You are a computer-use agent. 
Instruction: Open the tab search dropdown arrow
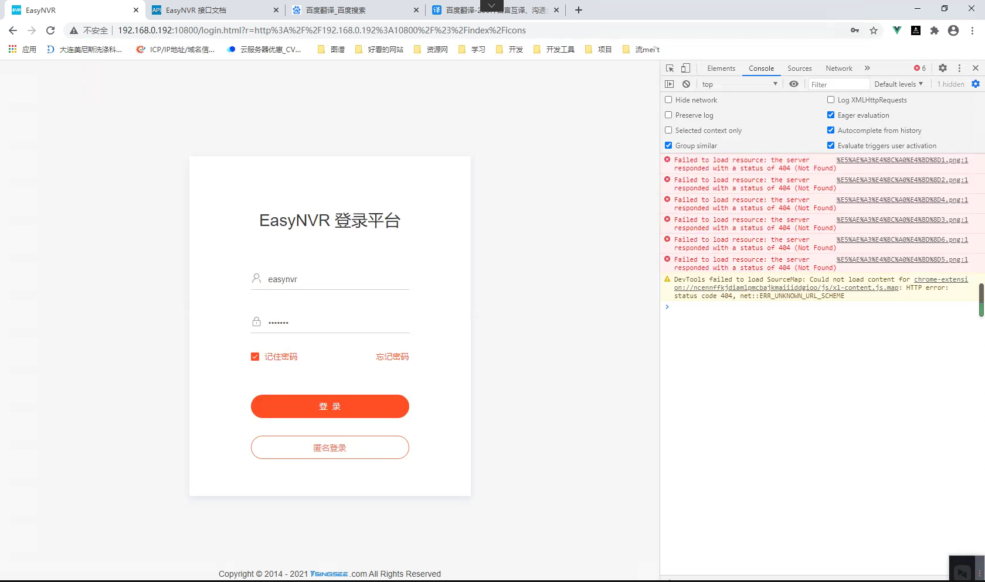(491, 5)
